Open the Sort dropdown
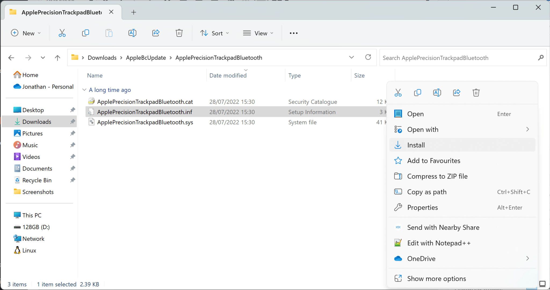The width and height of the screenshot is (550, 290). coord(214,33)
